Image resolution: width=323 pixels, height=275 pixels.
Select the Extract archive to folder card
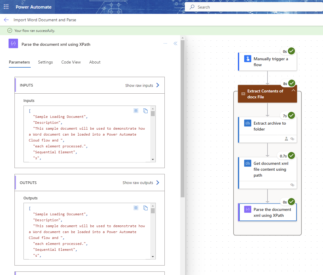pos(267,130)
